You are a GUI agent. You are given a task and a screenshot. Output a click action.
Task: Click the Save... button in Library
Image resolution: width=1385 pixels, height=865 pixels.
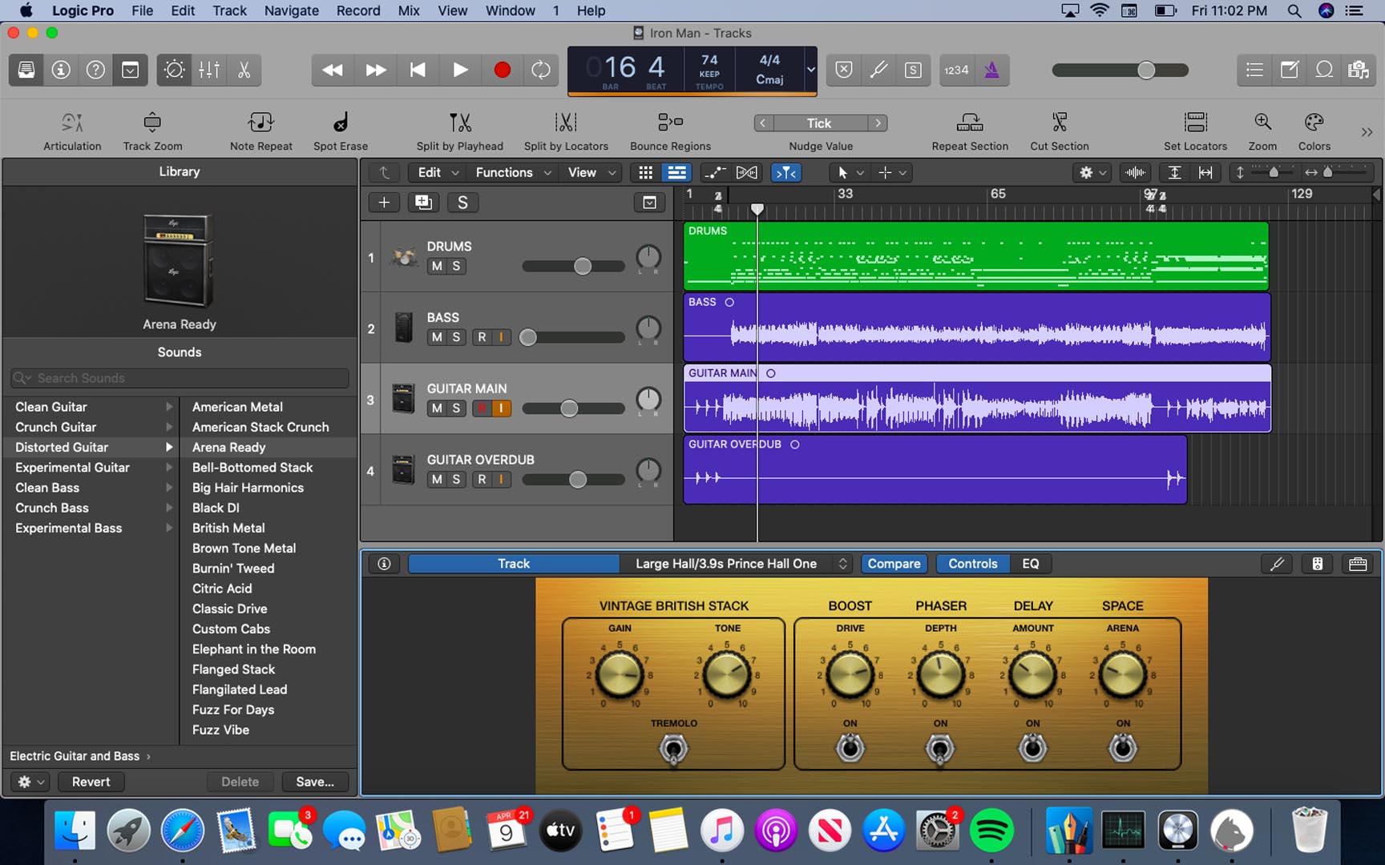(315, 782)
